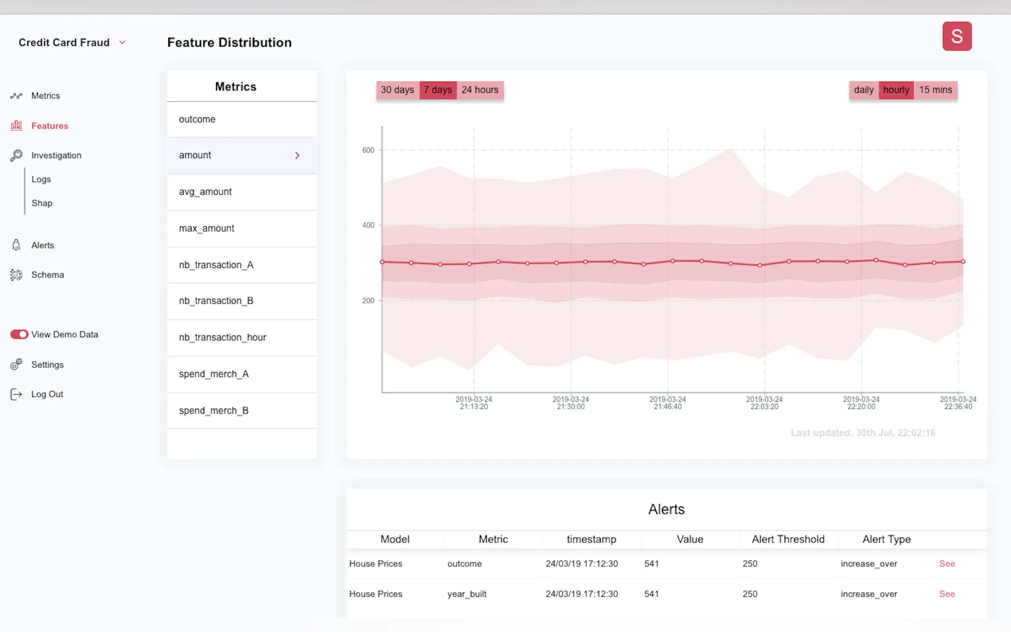Open Settings via the gears icon
1011x632 pixels.
click(16, 365)
